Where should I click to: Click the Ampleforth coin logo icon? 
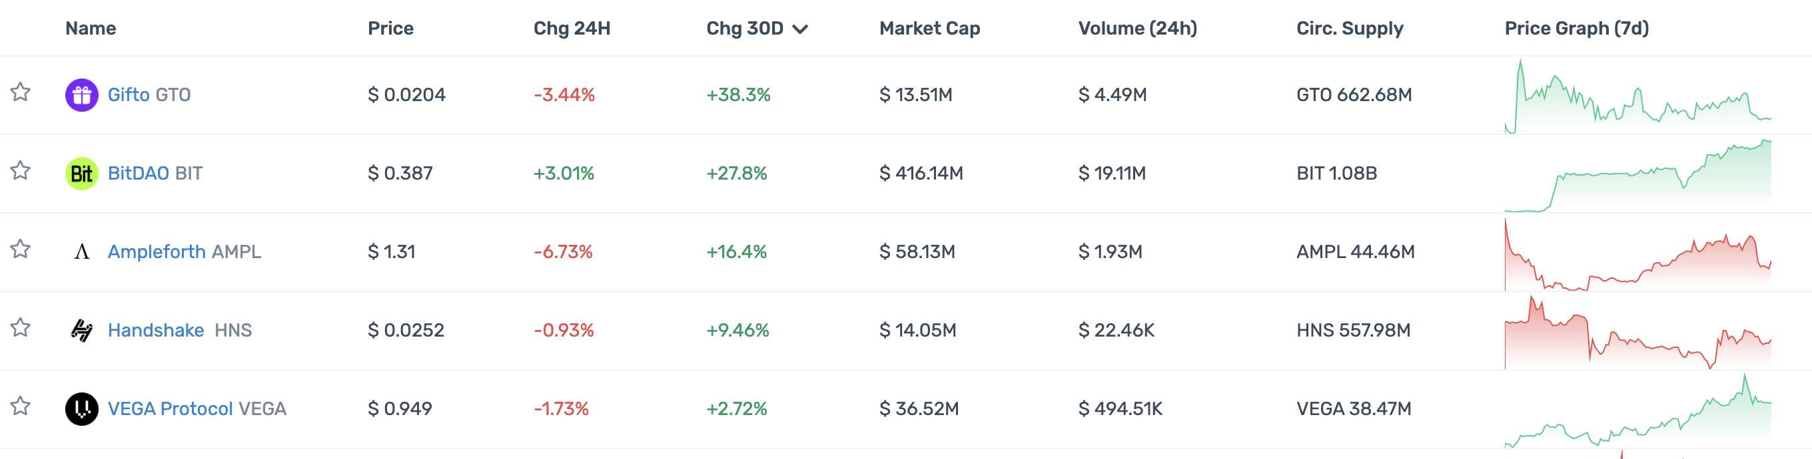81,251
